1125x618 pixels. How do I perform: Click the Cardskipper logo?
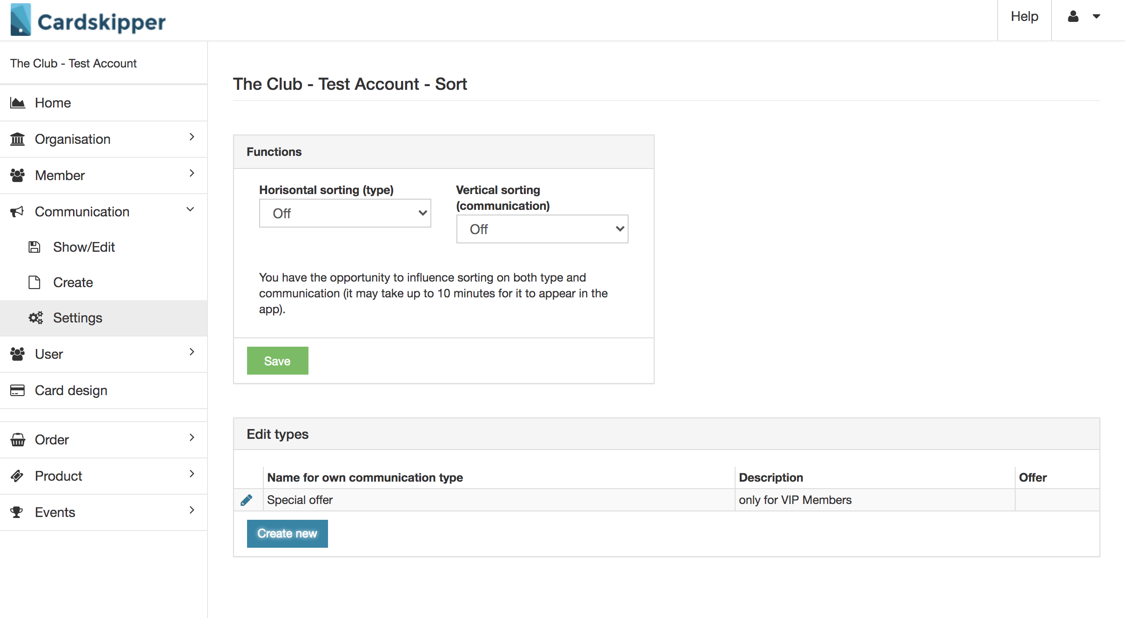pyautogui.click(x=88, y=20)
